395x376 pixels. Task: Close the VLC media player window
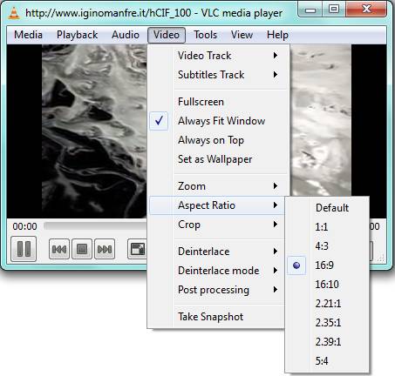pos(366,10)
